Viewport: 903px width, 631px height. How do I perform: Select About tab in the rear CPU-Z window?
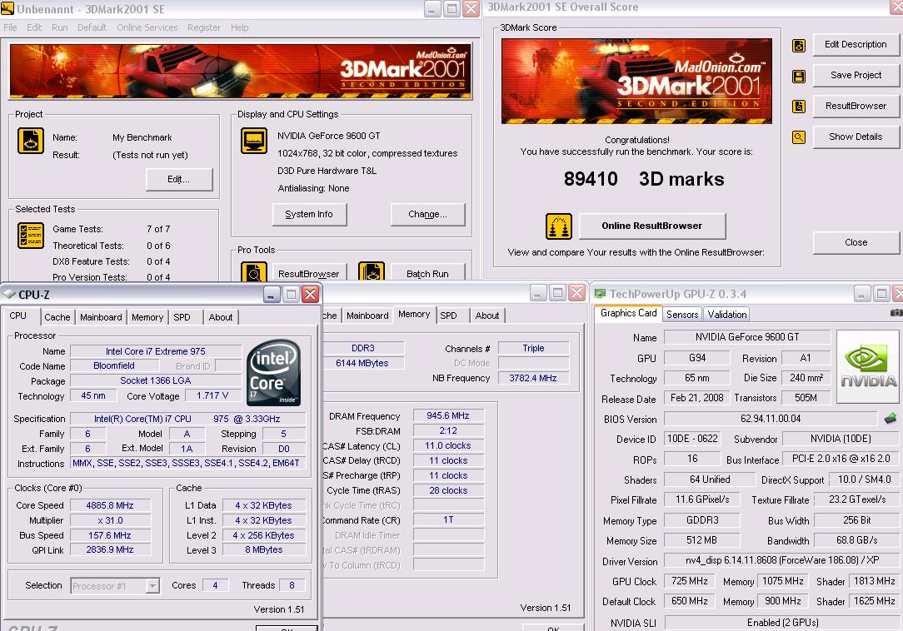pos(487,315)
